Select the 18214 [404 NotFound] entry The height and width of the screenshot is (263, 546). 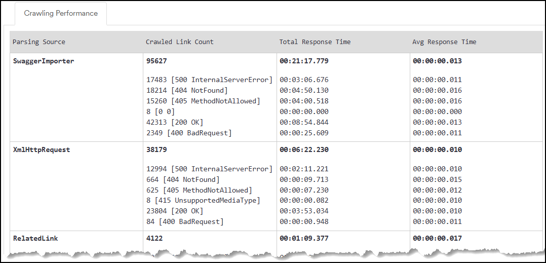(187, 91)
